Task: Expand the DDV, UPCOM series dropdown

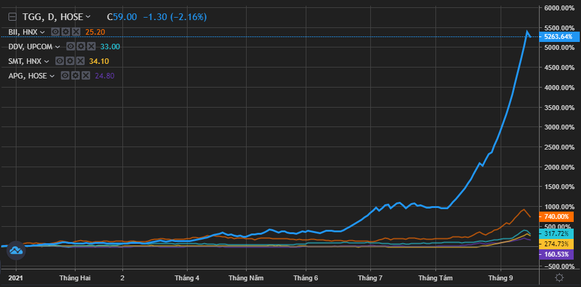Action: [57, 47]
